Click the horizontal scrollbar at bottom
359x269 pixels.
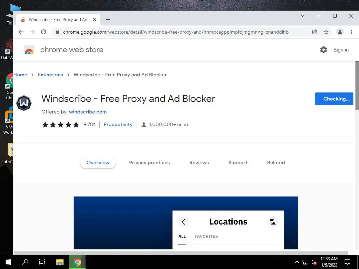pos(181,253)
